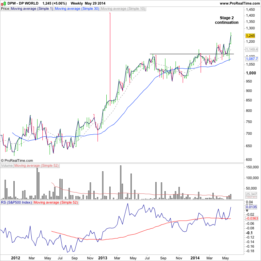Open Moving average (Simple 1) settings

coord(32,9)
